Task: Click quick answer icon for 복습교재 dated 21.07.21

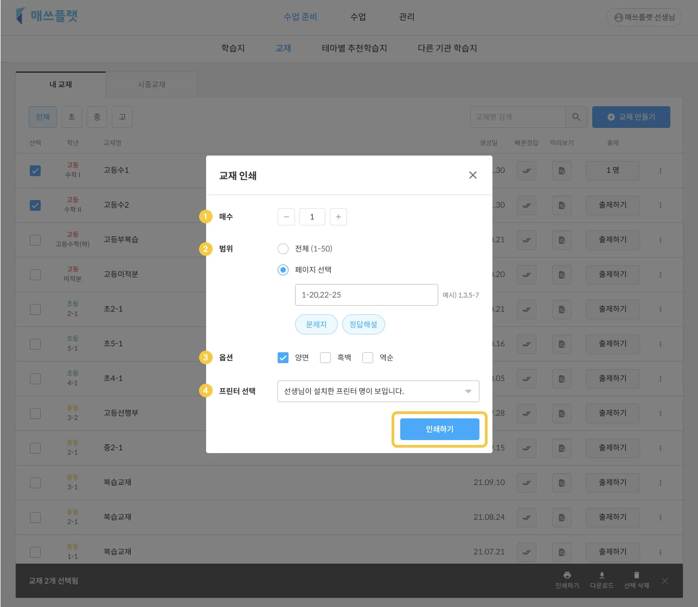Action: (x=527, y=552)
